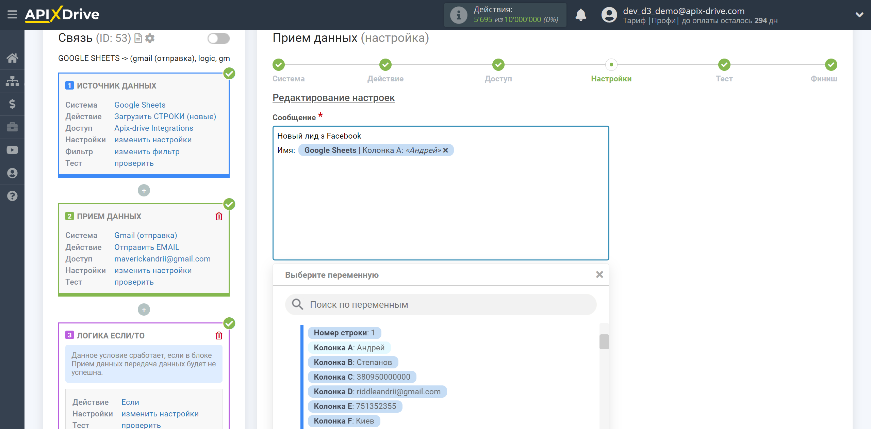
Task: Select variable Колонка D email
Action: pyautogui.click(x=377, y=392)
